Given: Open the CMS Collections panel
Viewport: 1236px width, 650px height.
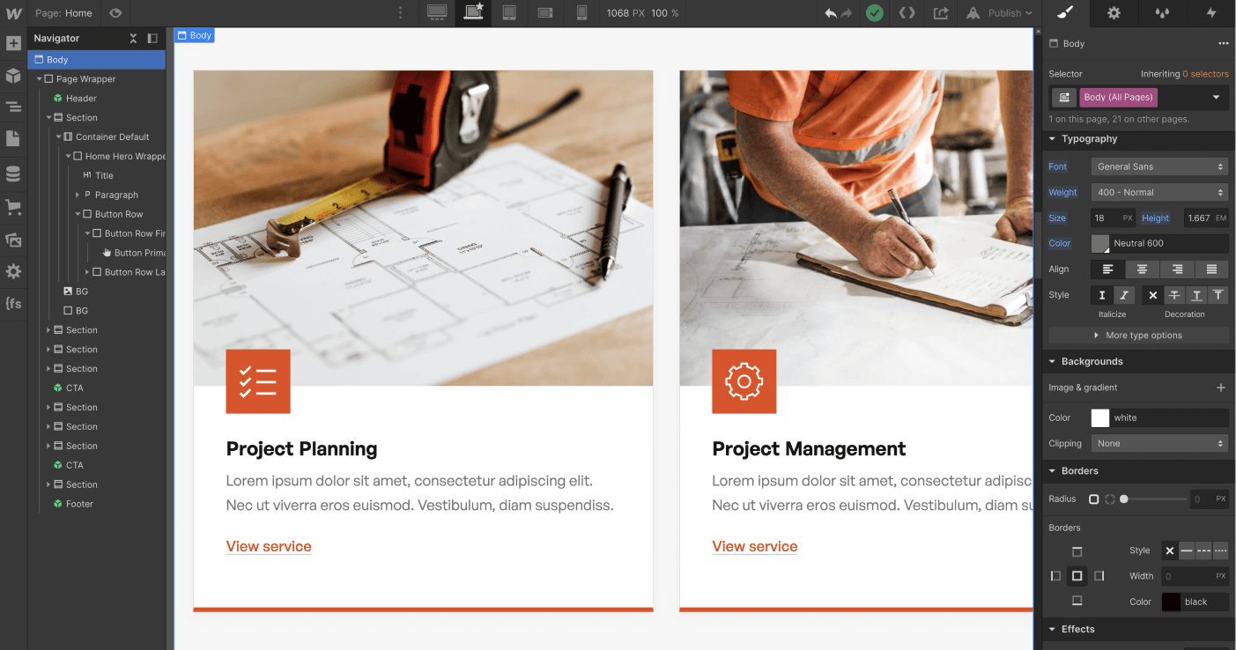Looking at the screenshot, I should [x=13, y=173].
